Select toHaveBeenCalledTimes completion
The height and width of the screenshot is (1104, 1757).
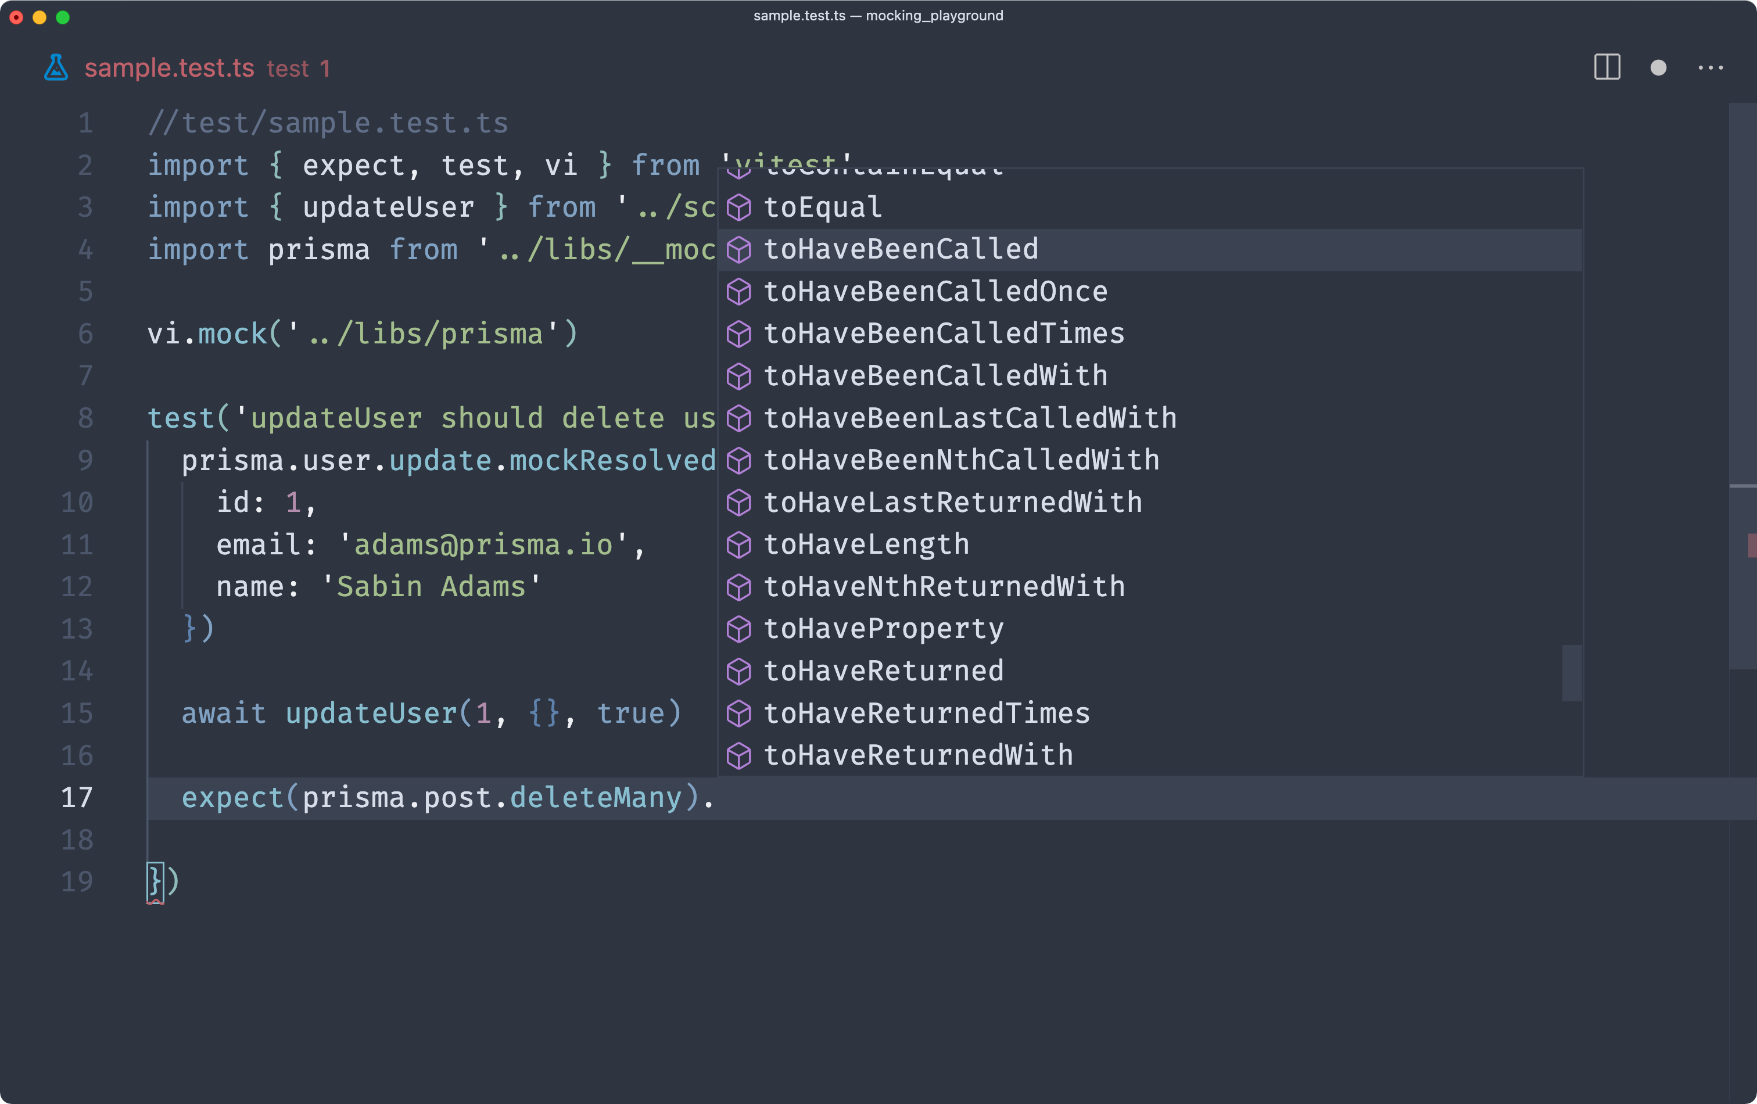pos(1150,334)
